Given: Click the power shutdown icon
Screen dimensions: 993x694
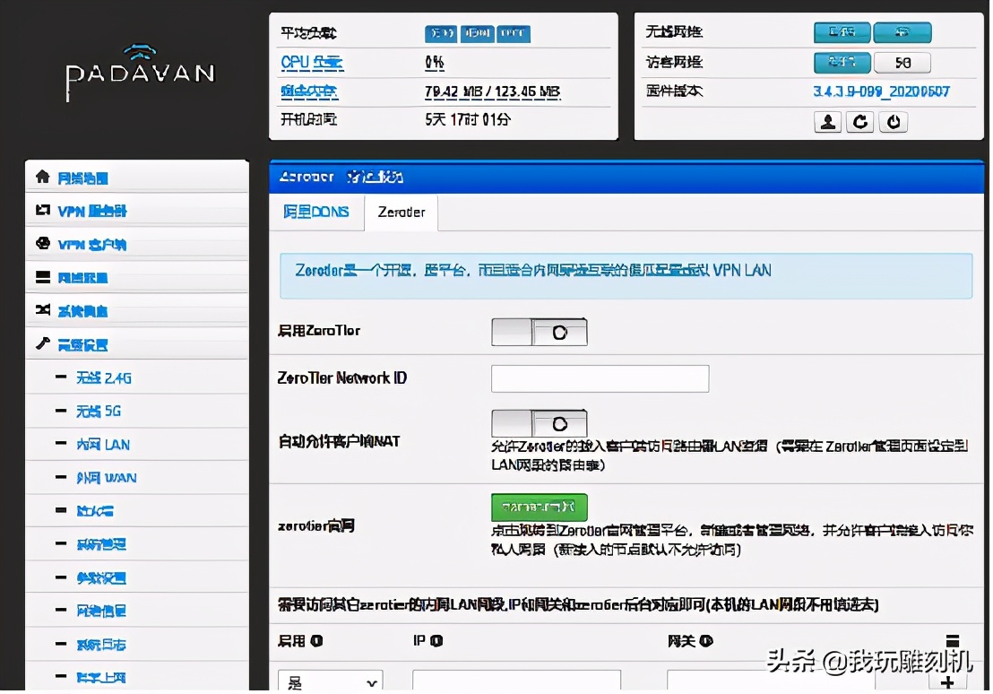Looking at the screenshot, I should [893, 121].
